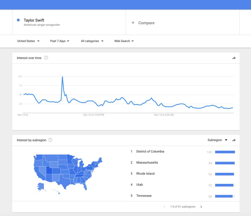Click the help icon next to Interest over time
The width and height of the screenshot is (251, 216).
pyautogui.click(x=46, y=58)
